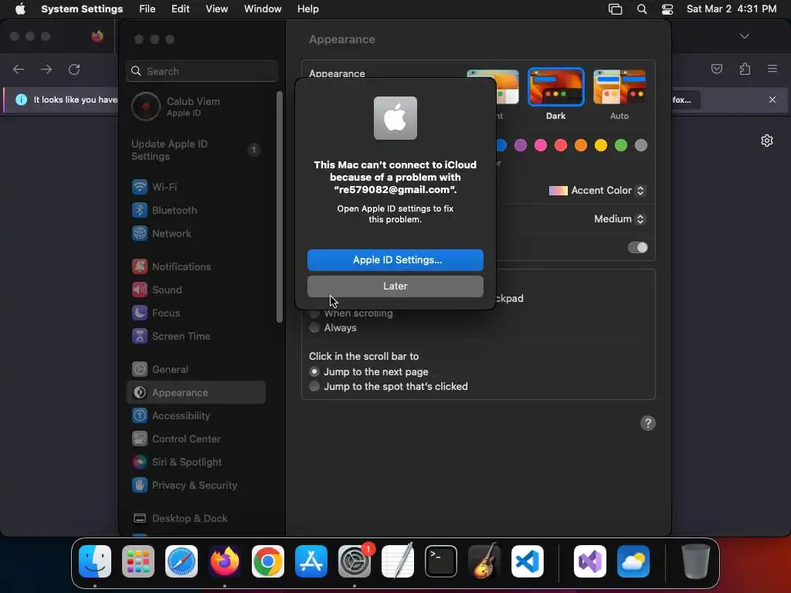
Task: Open the File menu
Action: coord(148,9)
